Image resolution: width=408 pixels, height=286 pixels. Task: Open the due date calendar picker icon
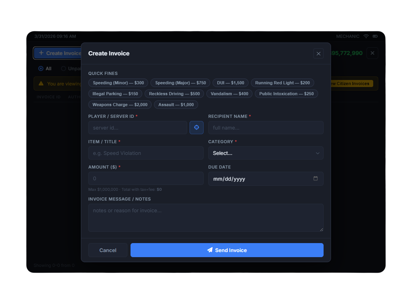tap(315, 178)
